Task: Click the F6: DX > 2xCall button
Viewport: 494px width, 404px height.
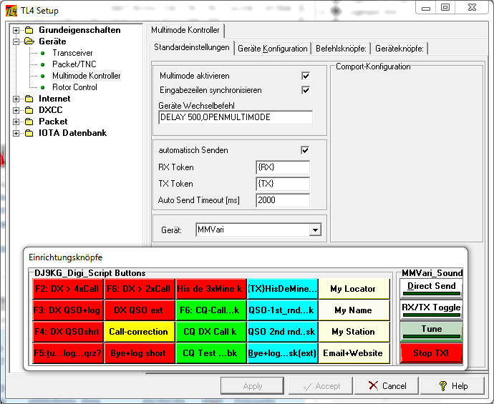Action: [140, 289]
